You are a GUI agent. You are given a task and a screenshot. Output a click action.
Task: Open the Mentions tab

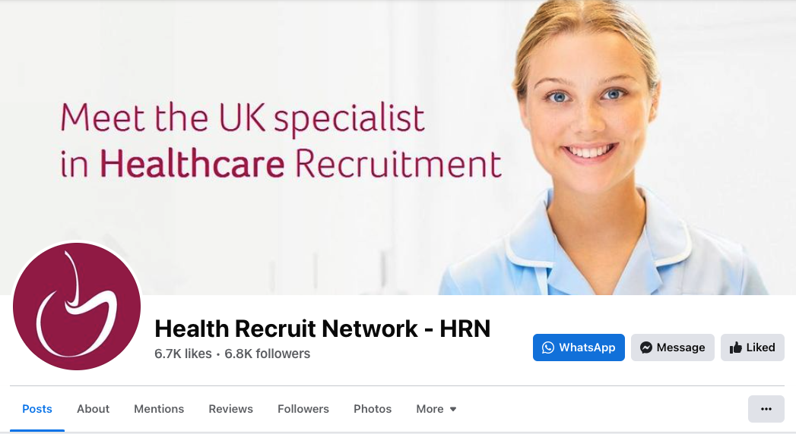159,409
